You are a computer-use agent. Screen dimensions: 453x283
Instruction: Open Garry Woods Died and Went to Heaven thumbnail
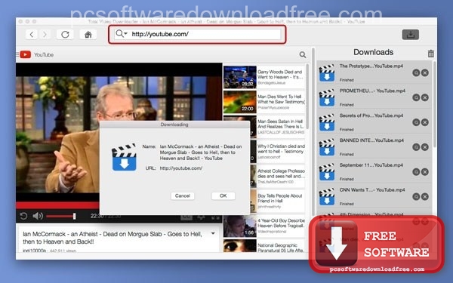tap(240, 77)
